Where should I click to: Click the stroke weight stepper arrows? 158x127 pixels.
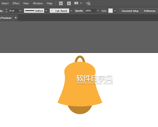[6, 11]
